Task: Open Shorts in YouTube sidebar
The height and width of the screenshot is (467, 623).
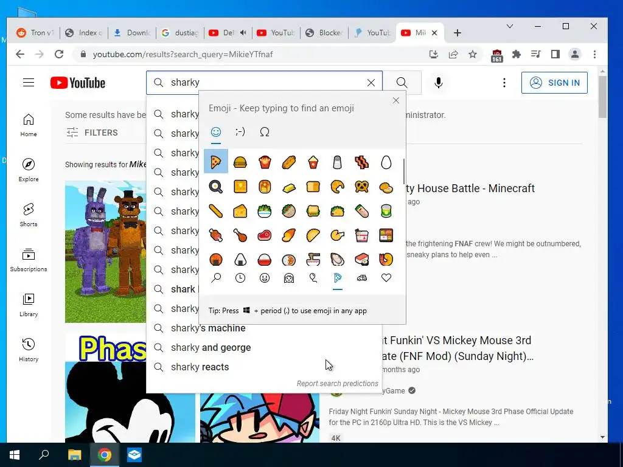Action: [29, 215]
